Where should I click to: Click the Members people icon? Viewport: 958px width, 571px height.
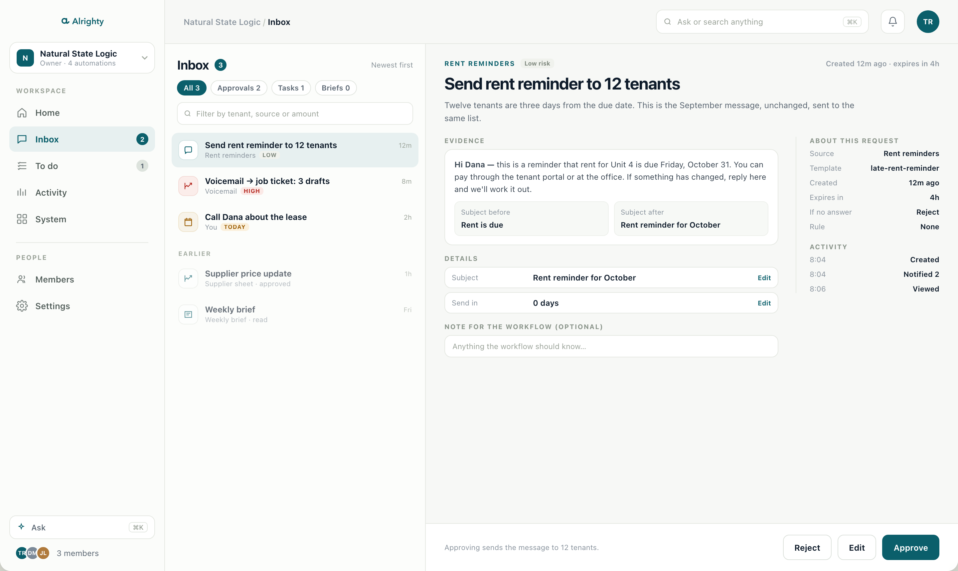click(22, 279)
